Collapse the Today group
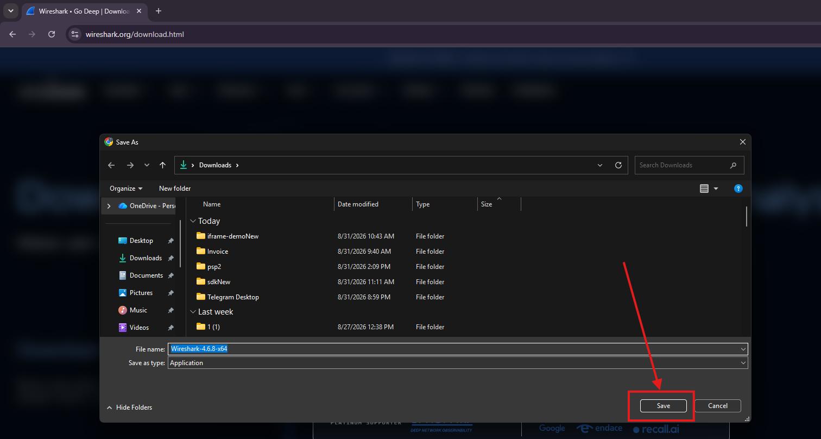This screenshot has height=439, width=821. [193, 221]
